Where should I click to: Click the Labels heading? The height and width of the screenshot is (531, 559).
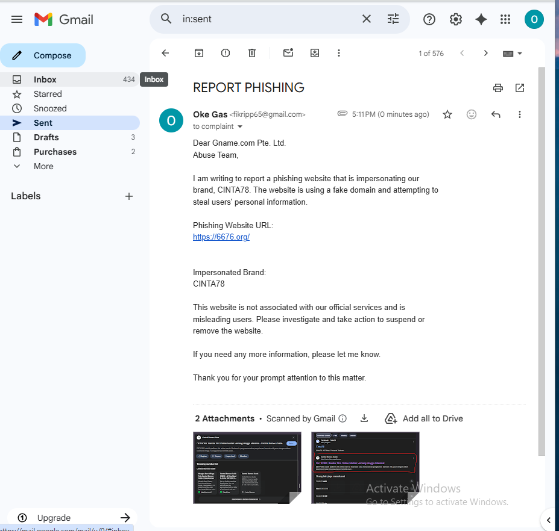click(26, 196)
